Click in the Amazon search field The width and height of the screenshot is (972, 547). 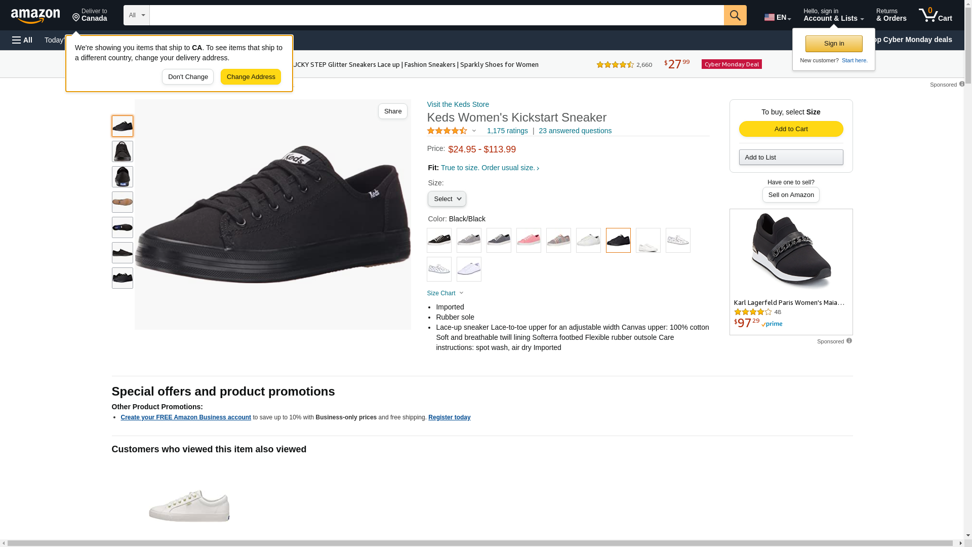pos(436,15)
